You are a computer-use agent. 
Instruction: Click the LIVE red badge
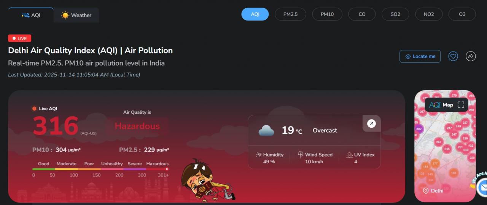(x=19, y=38)
